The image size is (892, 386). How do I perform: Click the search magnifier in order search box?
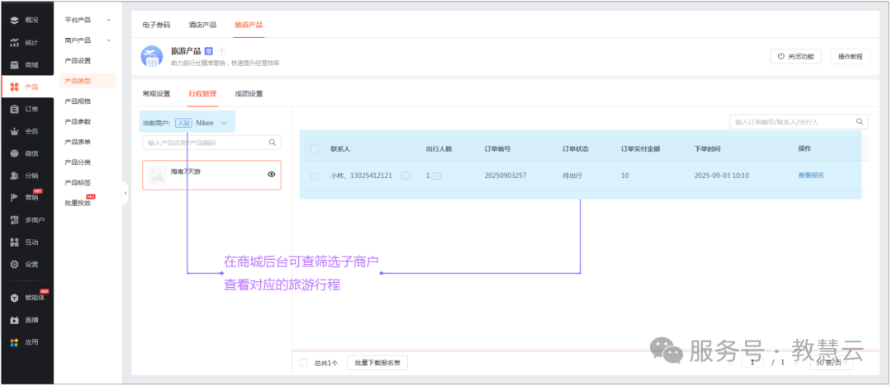860,122
